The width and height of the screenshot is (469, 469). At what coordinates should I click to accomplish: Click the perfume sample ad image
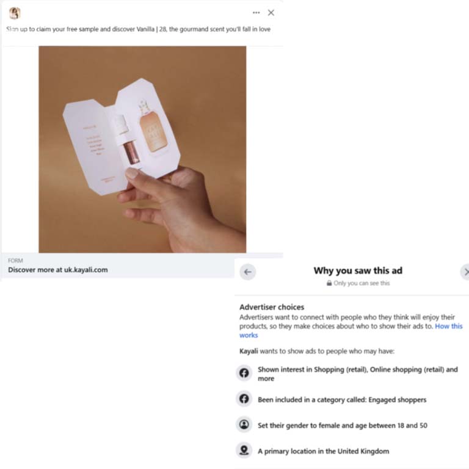click(142, 149)
